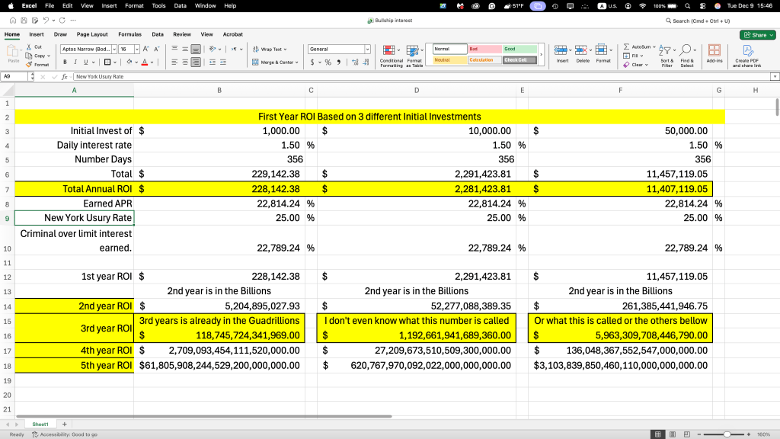Expand the General number format dropdown
780x439 pixels.
(x=367, y=49)
